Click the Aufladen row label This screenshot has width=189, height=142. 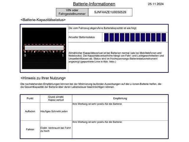(x=30, y=112)
